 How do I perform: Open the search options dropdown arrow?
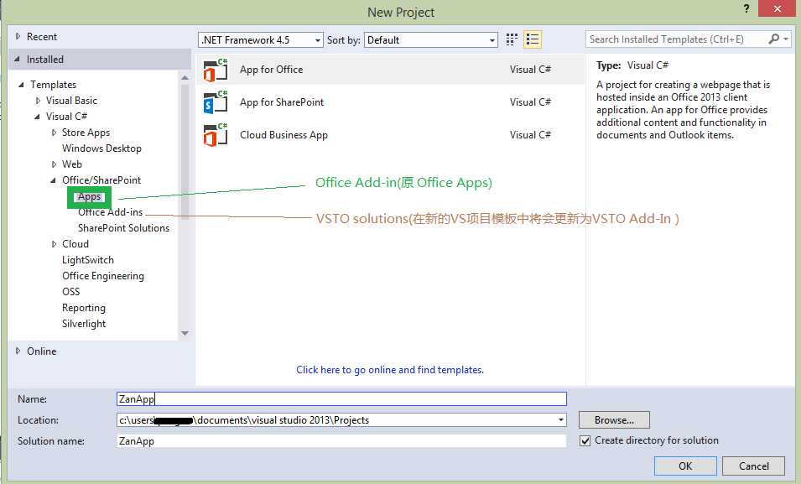[786, 39]
